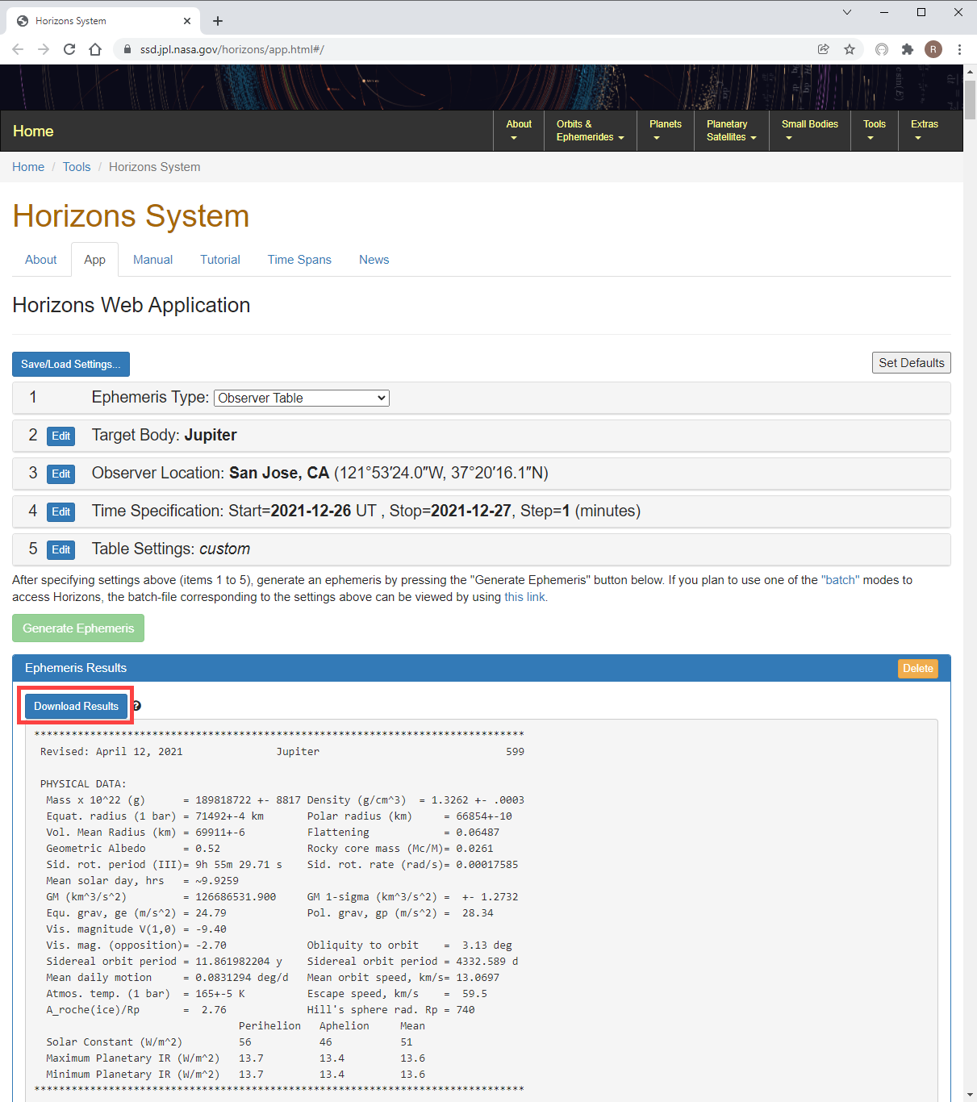This screenshot has width=977, height=1102.
Task: Open a new browser tab
Action: pyautogui.click(x=218, y=21)
